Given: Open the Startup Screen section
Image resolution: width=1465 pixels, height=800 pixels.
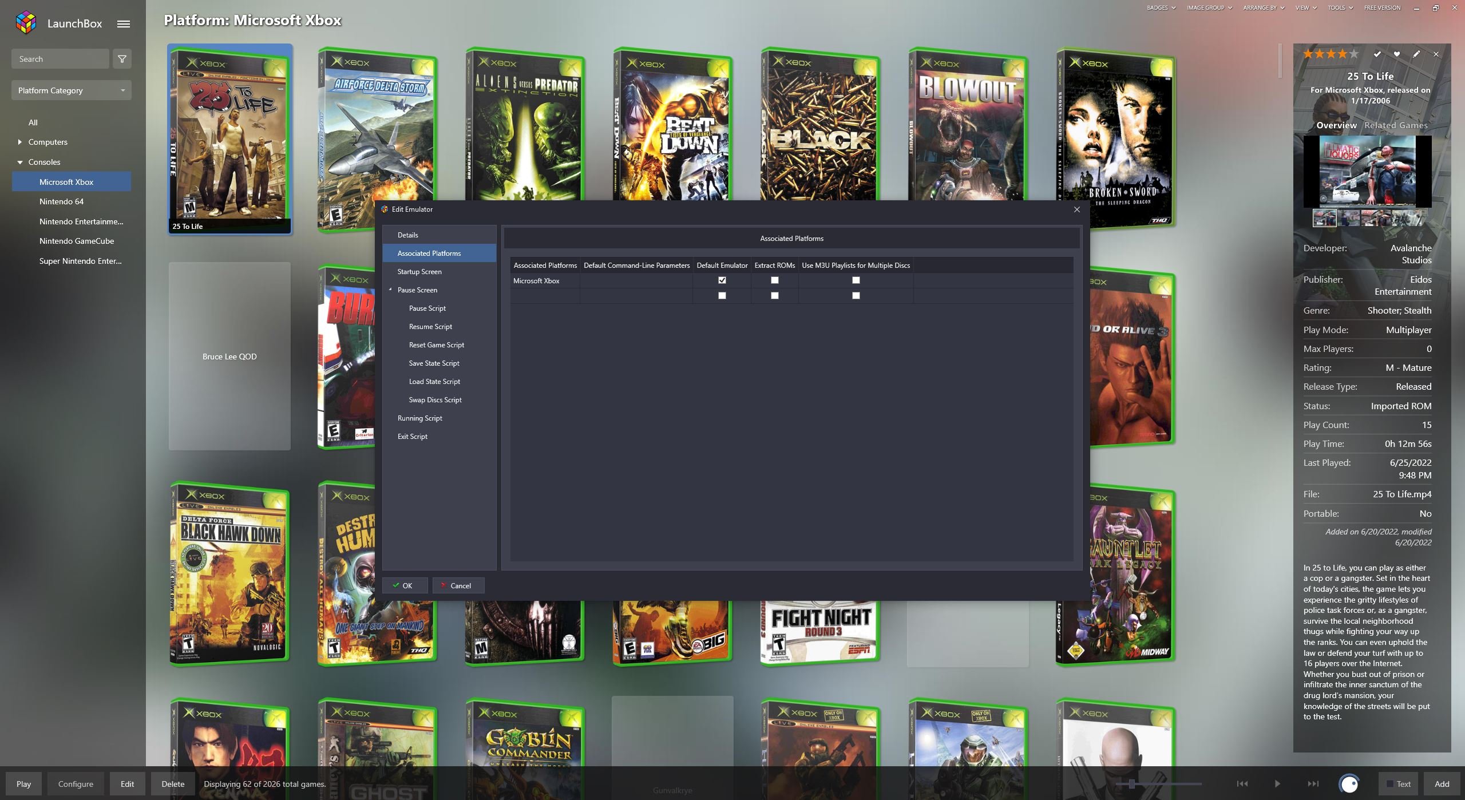Looking at the screenshot, I should point(439,271).
